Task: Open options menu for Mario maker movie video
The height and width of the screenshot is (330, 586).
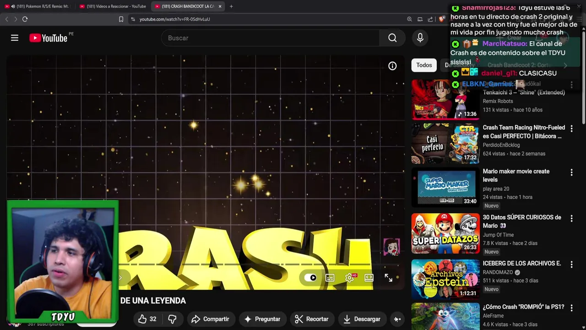Action: [x=571, y=172]
